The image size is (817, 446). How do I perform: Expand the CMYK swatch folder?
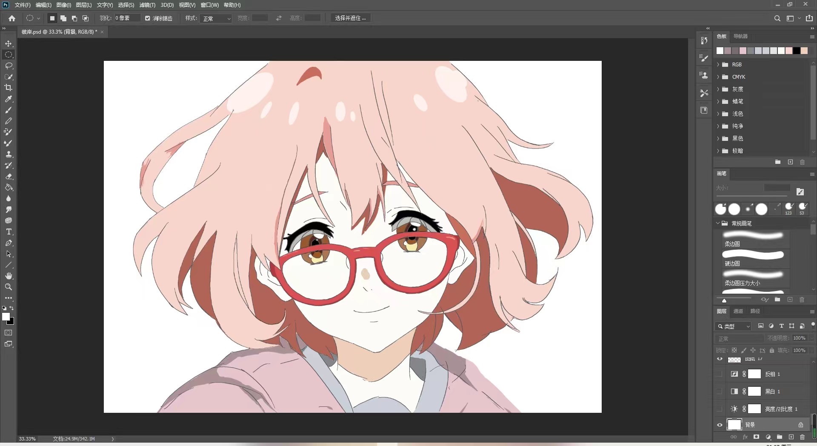pos(718,77)
